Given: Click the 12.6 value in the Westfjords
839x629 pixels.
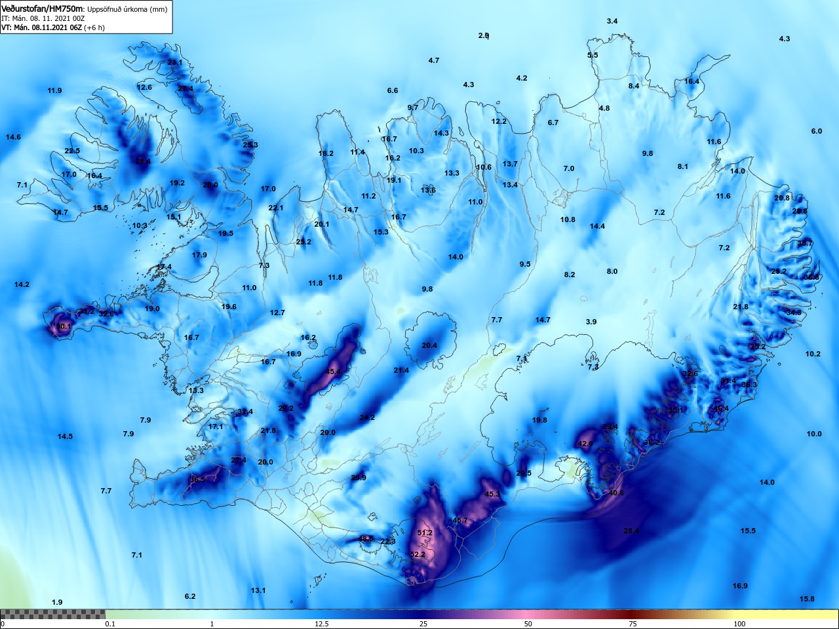Looking at the screenshot, I should (144, 87).
